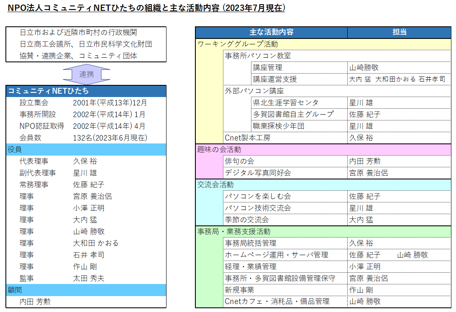Image resolution: width=456 pixels, height=312 pixels.
Task: Select "石井 孝司" in the officers list
Action: (x=89, y=255)
